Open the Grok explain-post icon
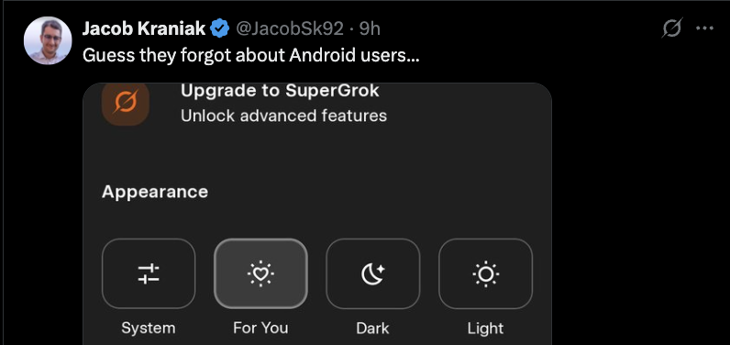Viewport: 730px width, 345px height. tap(672, 28)
